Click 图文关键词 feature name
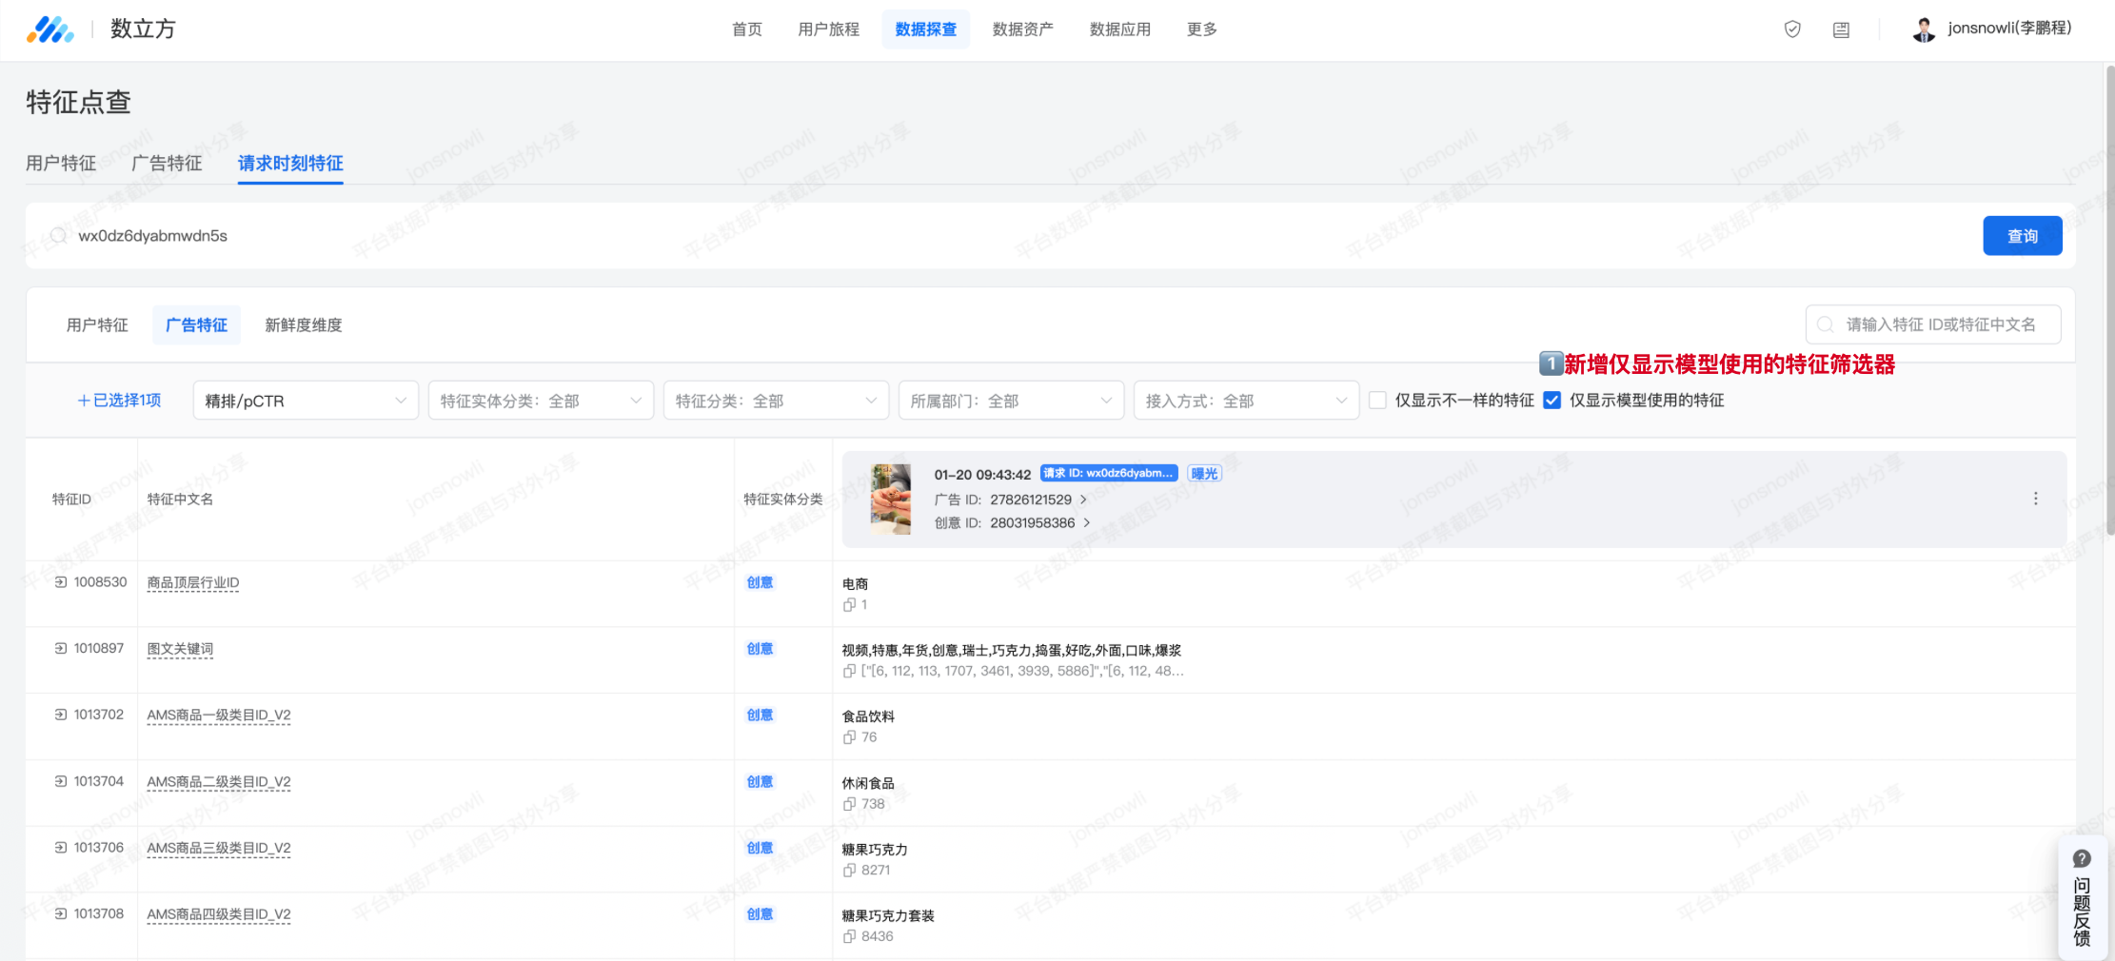 (x=180, y=649)
